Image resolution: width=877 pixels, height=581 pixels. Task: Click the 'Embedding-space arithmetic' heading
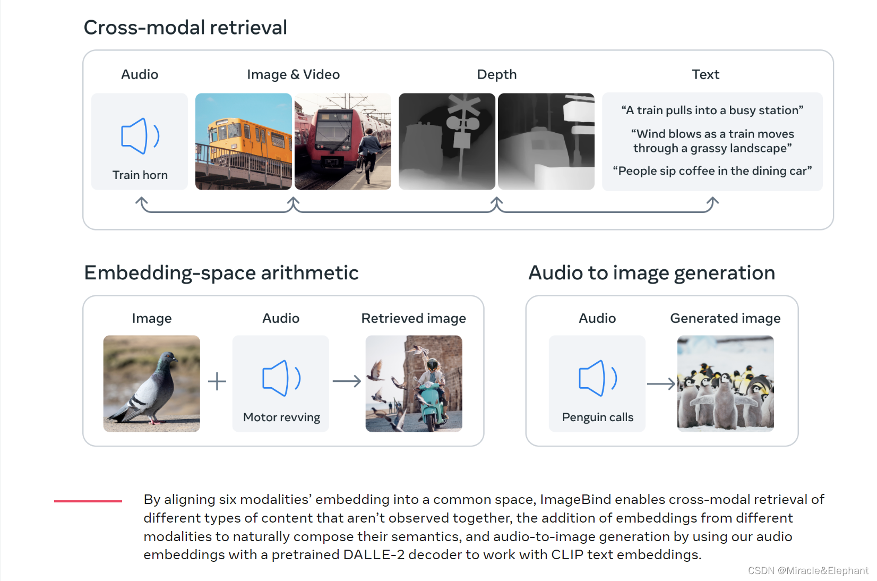221,273
